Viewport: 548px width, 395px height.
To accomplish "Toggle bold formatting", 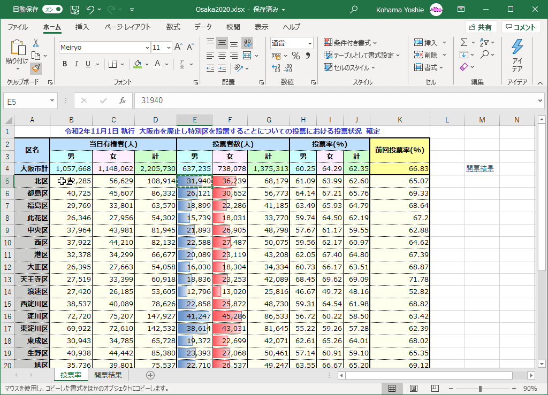I will click(x=65, y=64).
